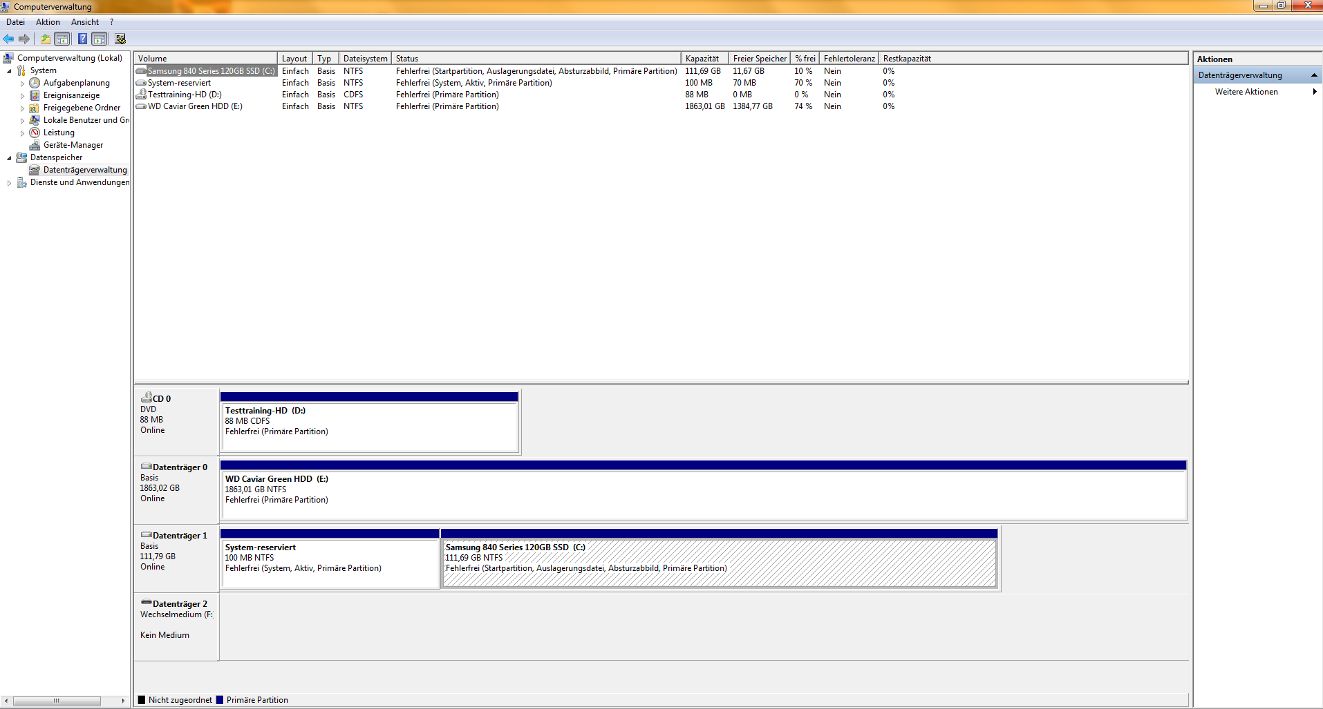This screenshot has height=709, width=1323.
Task: Click the Ereignisanzeige log icon
Action: (35, 95)
